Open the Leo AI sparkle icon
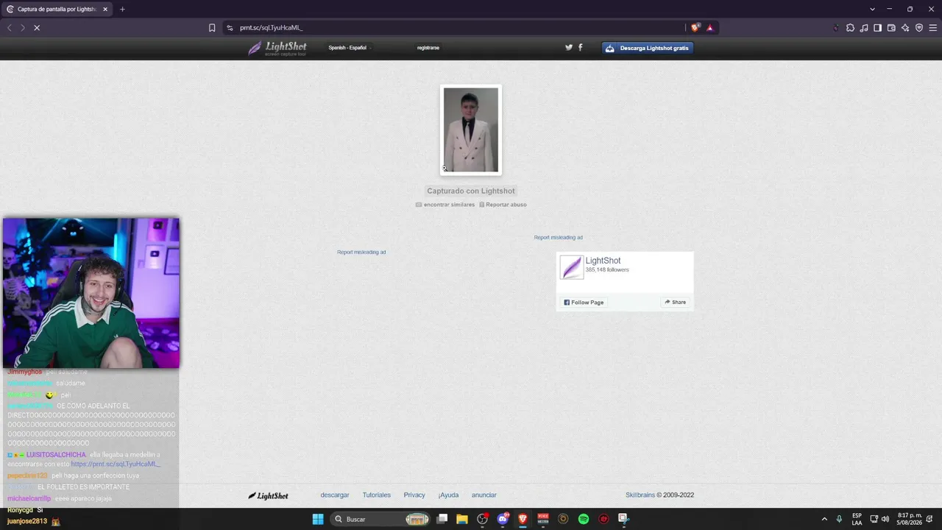The image size is (942, 530). [x=905, y=28]
